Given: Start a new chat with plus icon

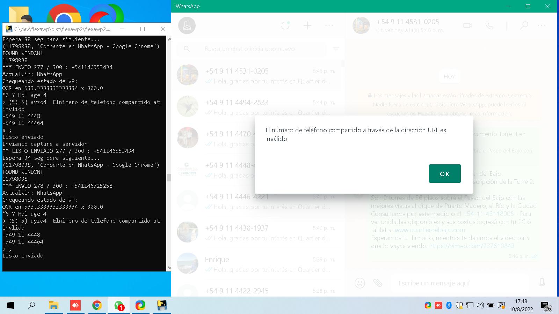Looking at the screenshot, I should [x=307, y=25].
